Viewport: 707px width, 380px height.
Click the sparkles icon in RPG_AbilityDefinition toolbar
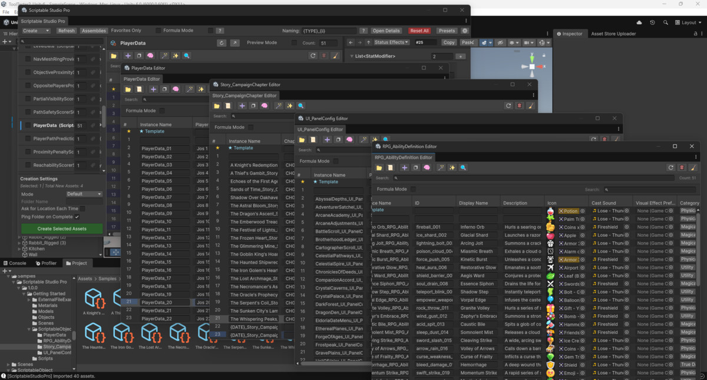pos(452,167)
